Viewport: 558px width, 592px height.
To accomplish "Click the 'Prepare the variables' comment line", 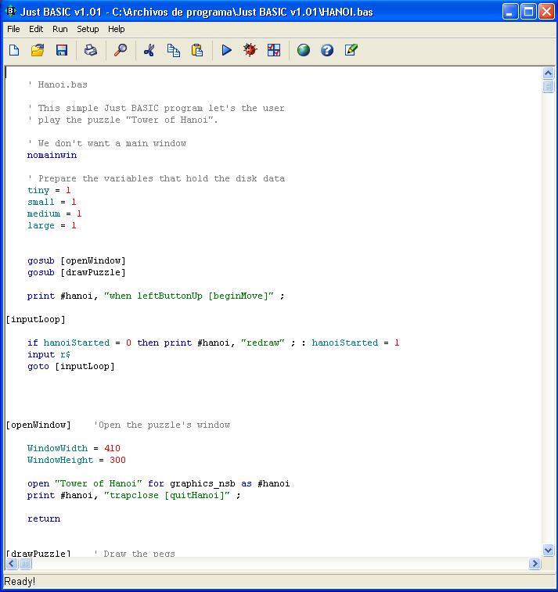I will tap(156, 178).
